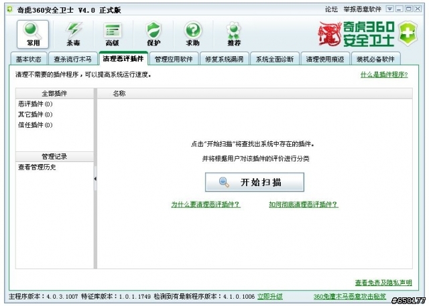Image resolution: width=429 pixels, height=306 pixels.
Task: Open the 论坛 forum link
Action: click(x=331, y=9)
